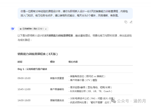Click row Day 1：认知构建与客户破冰
The width and height of the screenshot is (151, 107).
pos(75,69)
